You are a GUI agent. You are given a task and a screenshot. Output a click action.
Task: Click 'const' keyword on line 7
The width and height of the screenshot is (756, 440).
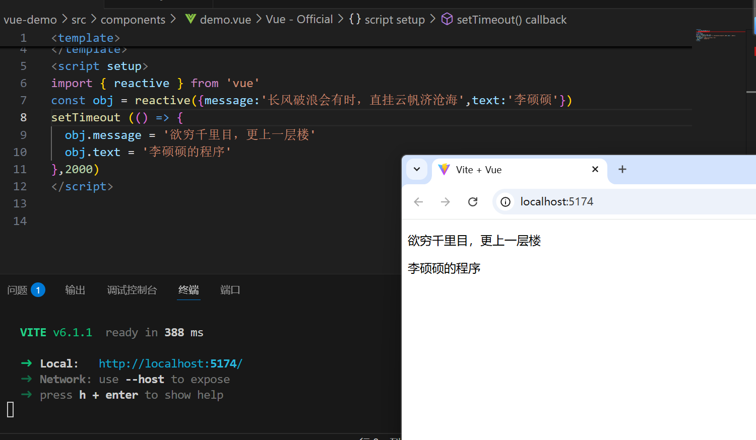68,100
